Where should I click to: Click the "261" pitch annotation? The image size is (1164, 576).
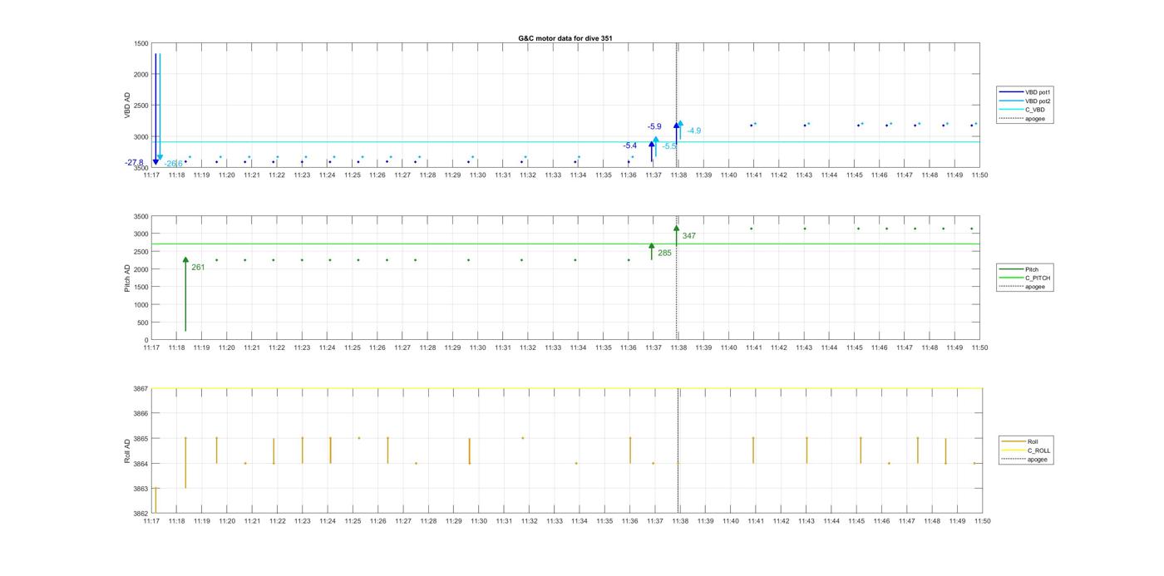coord(198,268)
